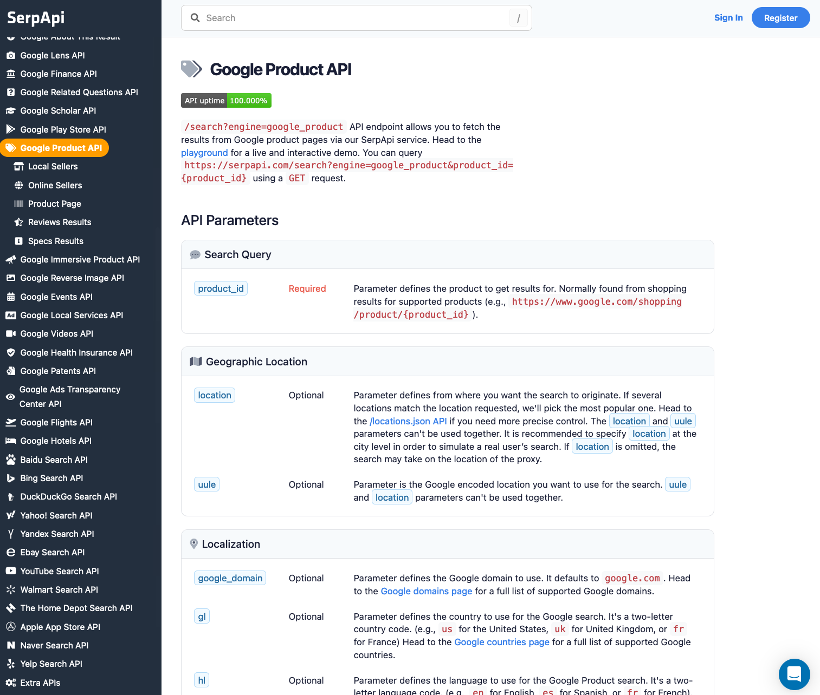Click the google_domain parameter anchor

coord(230,578)
